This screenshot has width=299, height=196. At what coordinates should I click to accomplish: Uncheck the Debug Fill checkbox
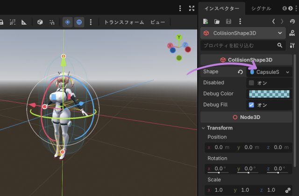(x=251, y=105)
